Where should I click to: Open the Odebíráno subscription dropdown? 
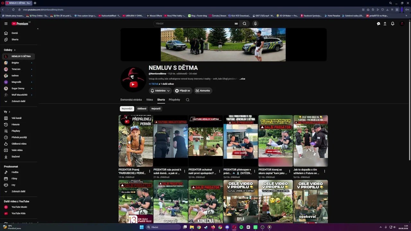tap(160, 91)
